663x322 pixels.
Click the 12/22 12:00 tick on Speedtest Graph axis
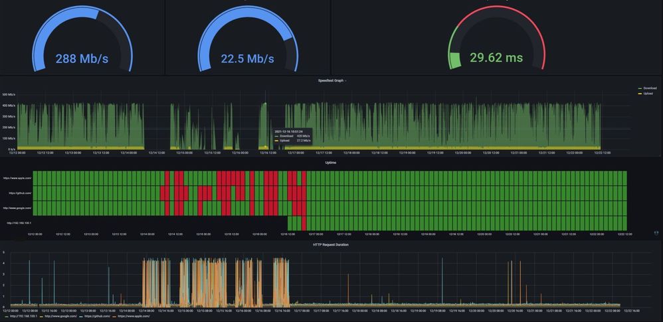603,153
